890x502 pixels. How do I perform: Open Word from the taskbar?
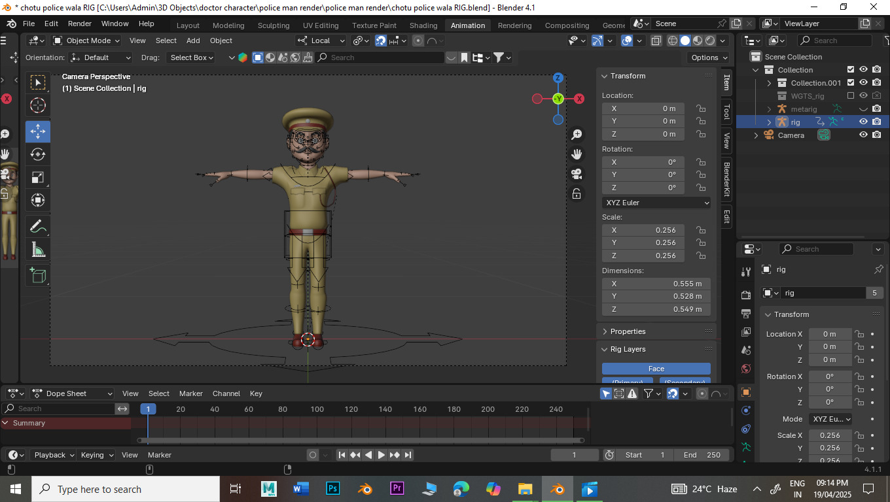[x=300, y=489]
